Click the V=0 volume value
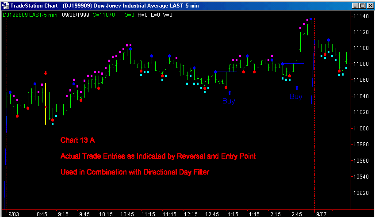The image size is (375, 217). pyautogui.click(x=168, y=15)
